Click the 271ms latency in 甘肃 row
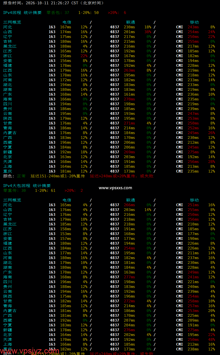The height and width of the screenshot is (355, 220). tap(129, 123)
